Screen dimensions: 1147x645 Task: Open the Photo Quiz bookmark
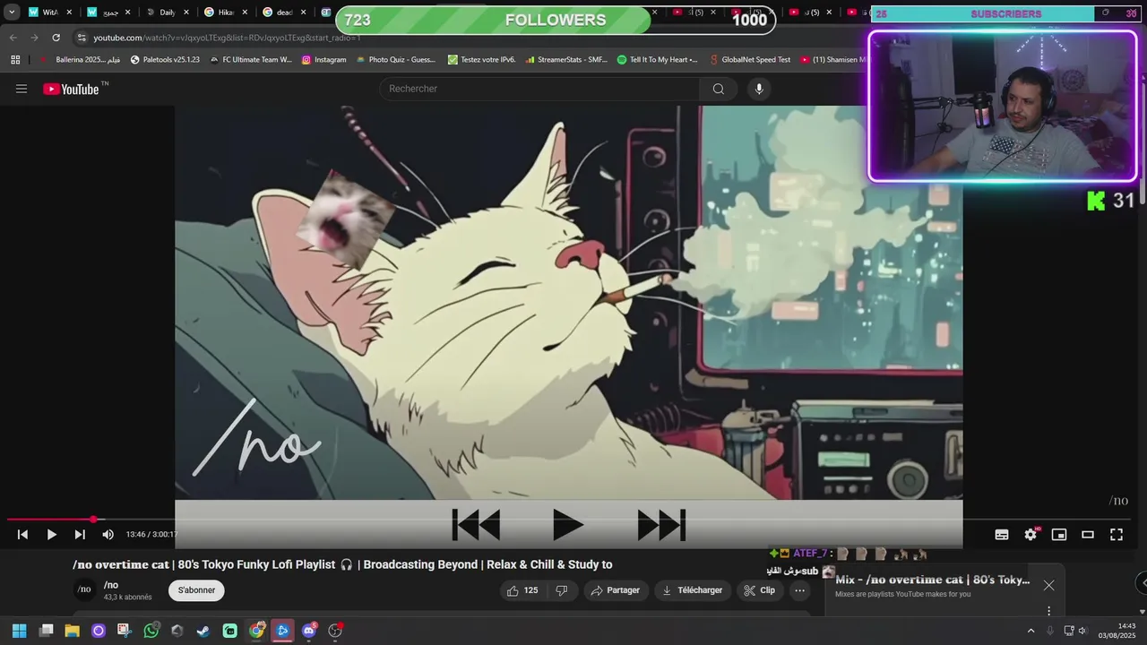tap(395, 60)
